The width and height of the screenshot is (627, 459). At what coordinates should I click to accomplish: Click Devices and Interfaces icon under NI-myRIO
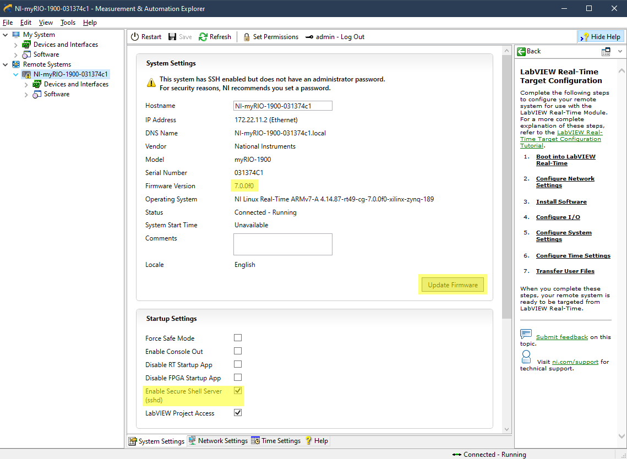click(37, 84)
